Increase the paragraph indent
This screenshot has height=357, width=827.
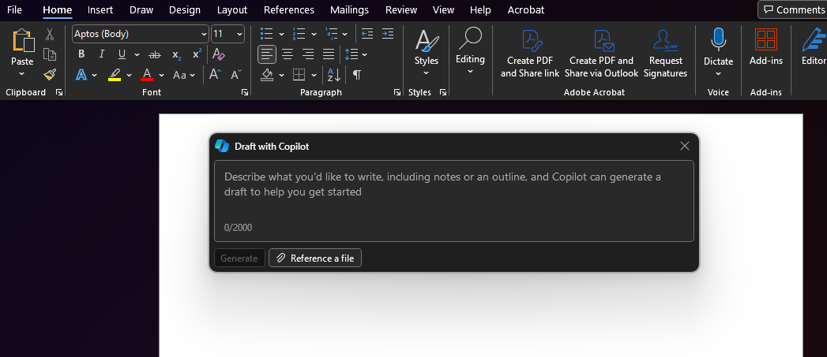[388, 34]
